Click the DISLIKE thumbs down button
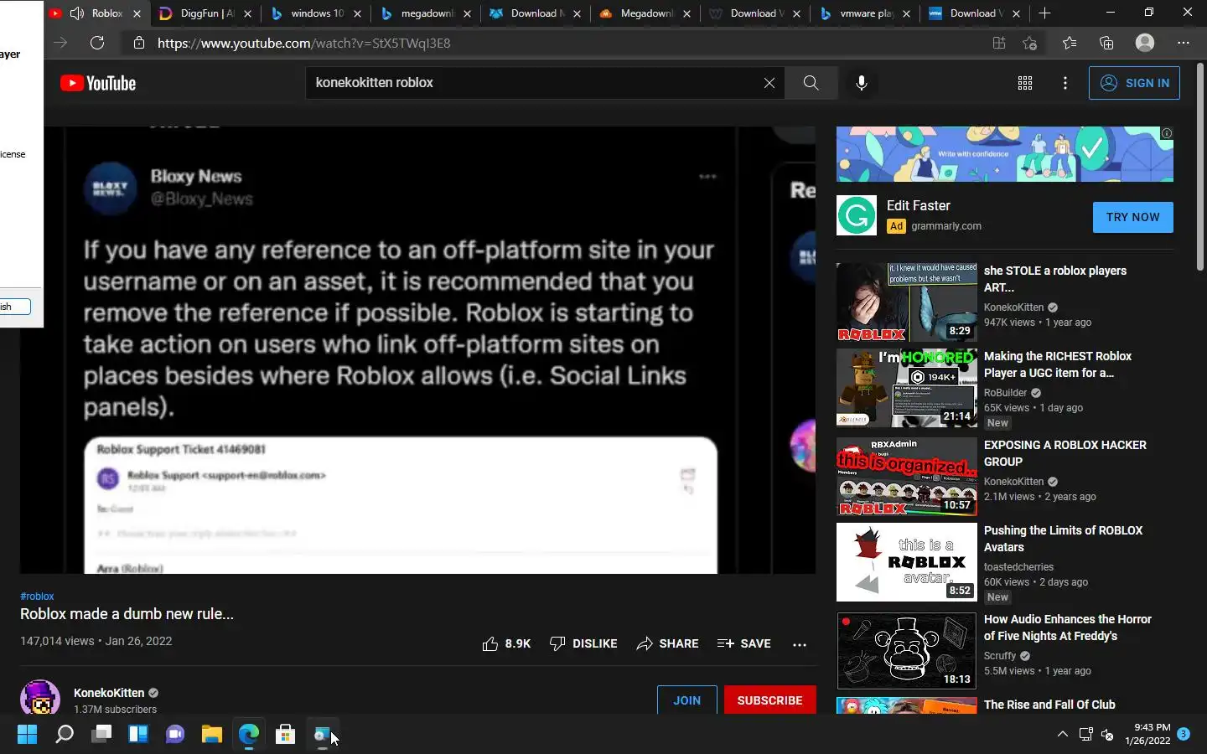This screenshot has height=754, width=1207. tap(583, 643)
